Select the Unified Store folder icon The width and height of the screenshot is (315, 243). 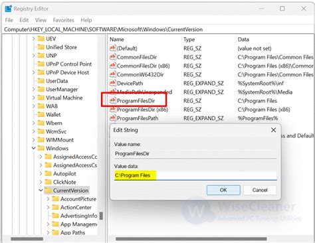[x=41, y=47]
